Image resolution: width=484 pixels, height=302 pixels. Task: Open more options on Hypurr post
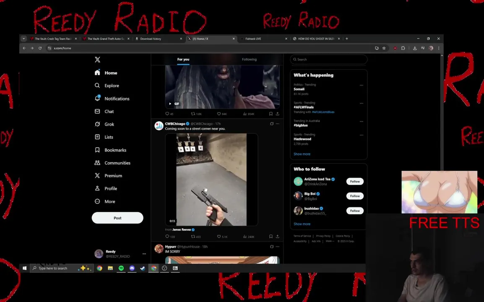(x=278, y=247)
